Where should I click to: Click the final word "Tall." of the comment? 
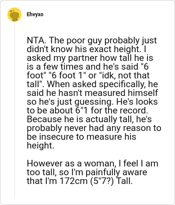pyautogui.click(x=124, y=181)
